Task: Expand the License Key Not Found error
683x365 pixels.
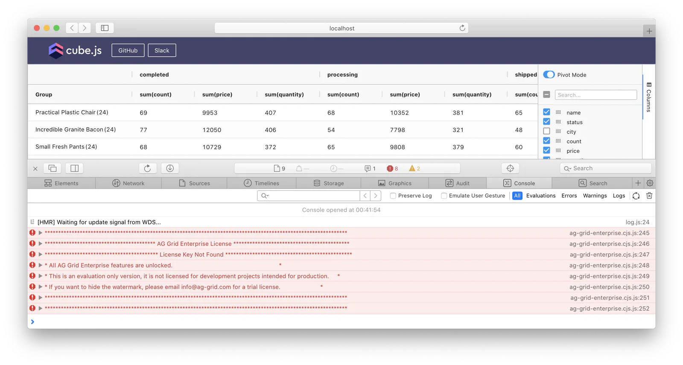Action: pos(41,254)
